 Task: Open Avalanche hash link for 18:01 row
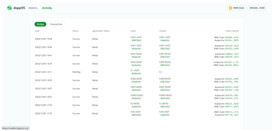coord(232,96)
